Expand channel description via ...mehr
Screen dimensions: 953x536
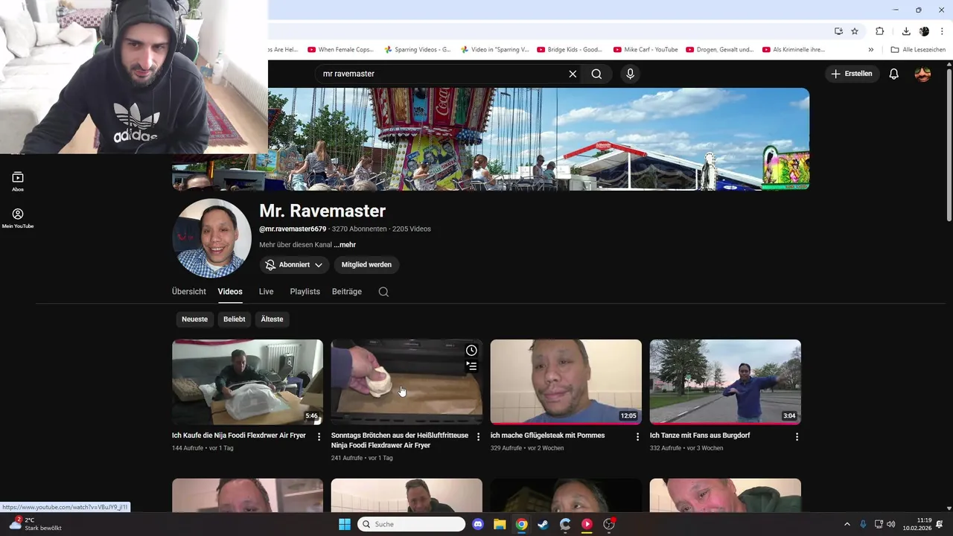345,245
